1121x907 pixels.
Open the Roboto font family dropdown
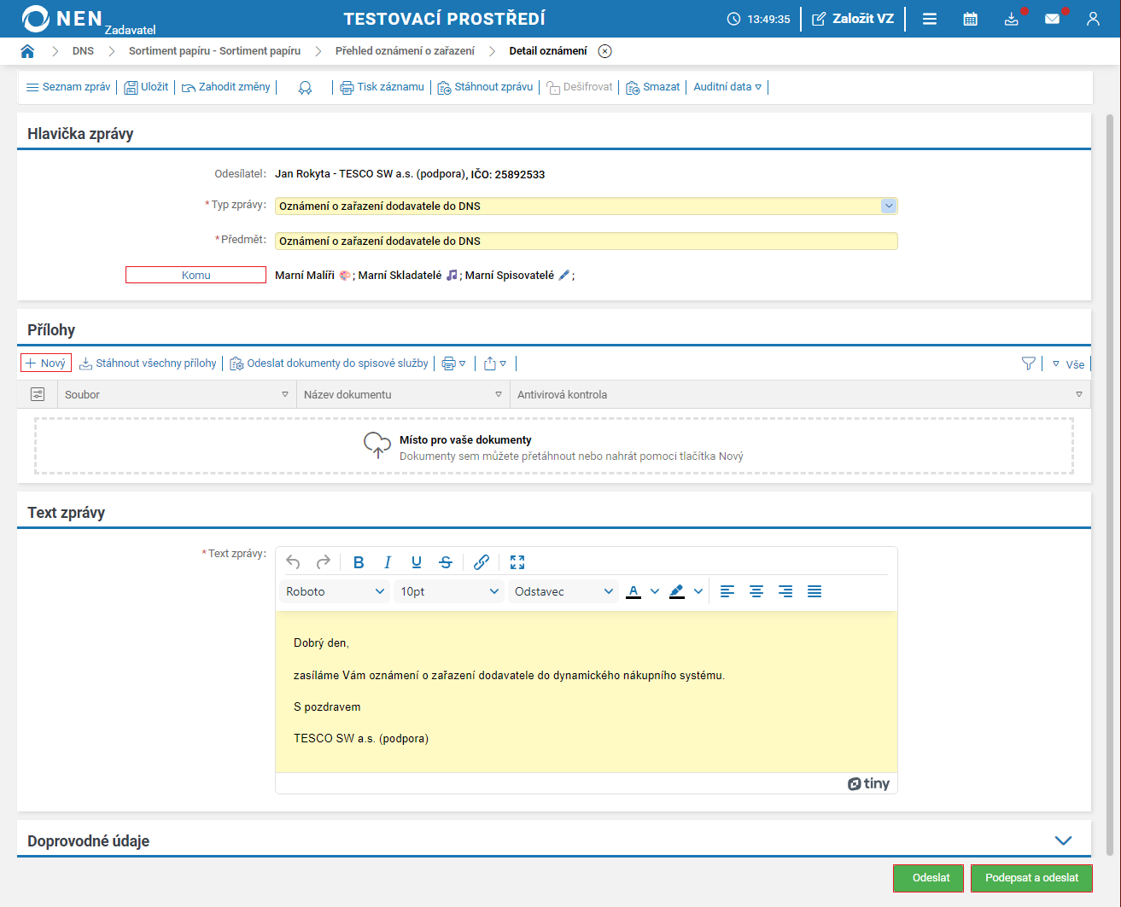[x=335, y=591]
